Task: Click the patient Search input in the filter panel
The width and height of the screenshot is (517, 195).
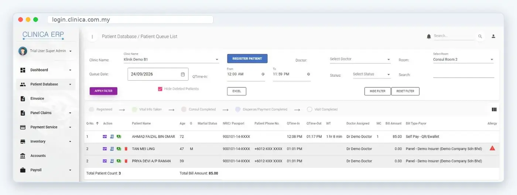Action: click(x=463, y=74)
